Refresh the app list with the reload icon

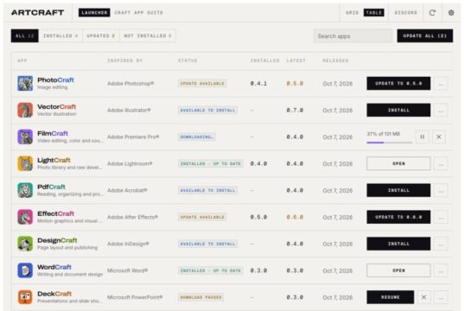pos(432,13)
